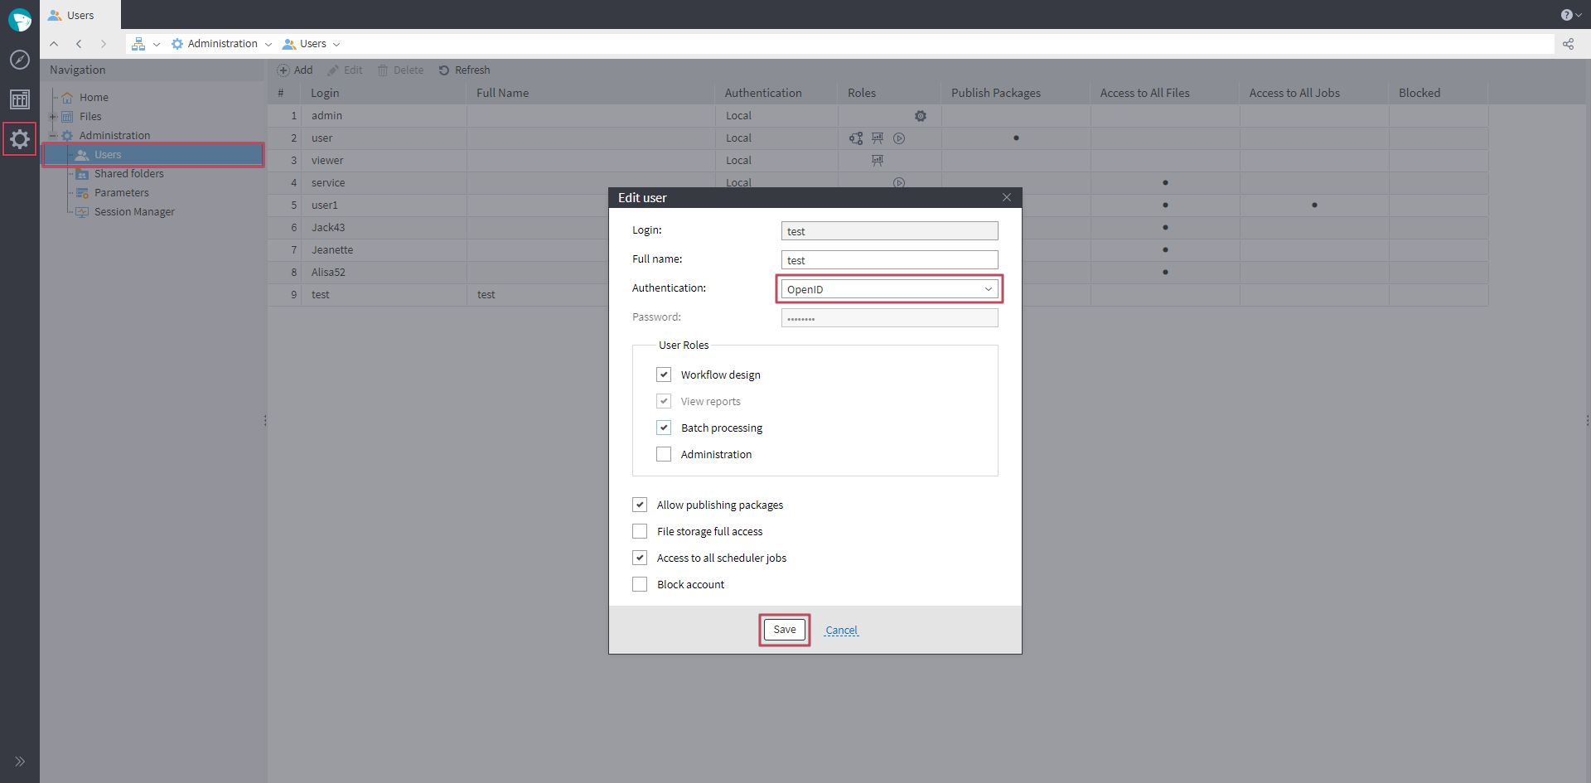Click Edit in the users toolbar

[x=346, y=70]
